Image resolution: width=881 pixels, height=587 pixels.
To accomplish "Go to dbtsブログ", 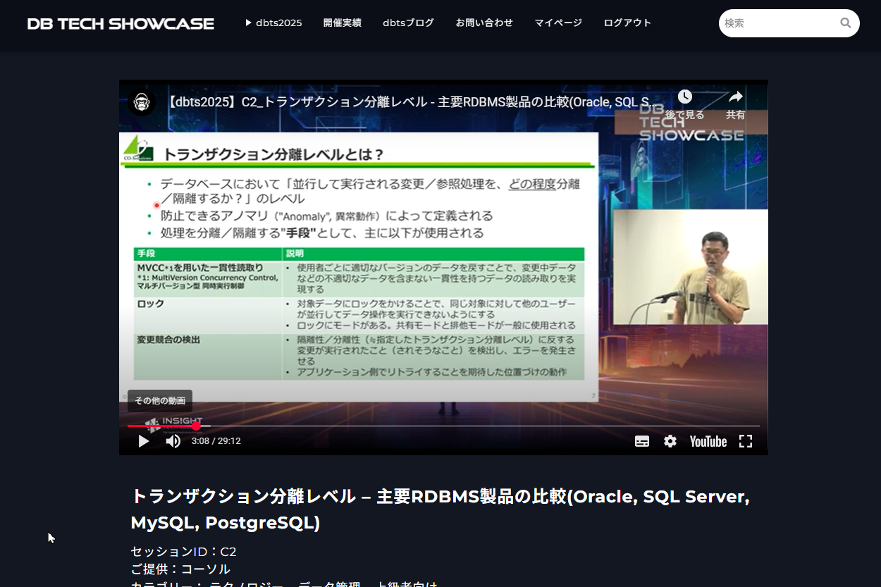I will pos(409,23).
